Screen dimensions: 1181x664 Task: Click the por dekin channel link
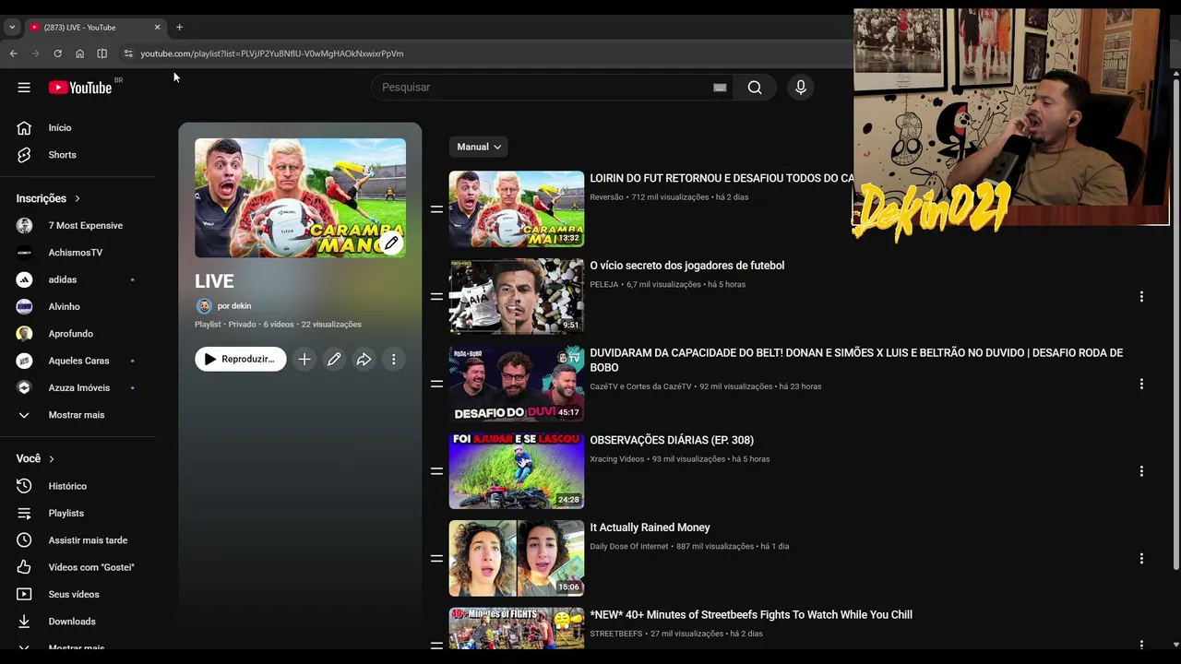click(234, 306)
